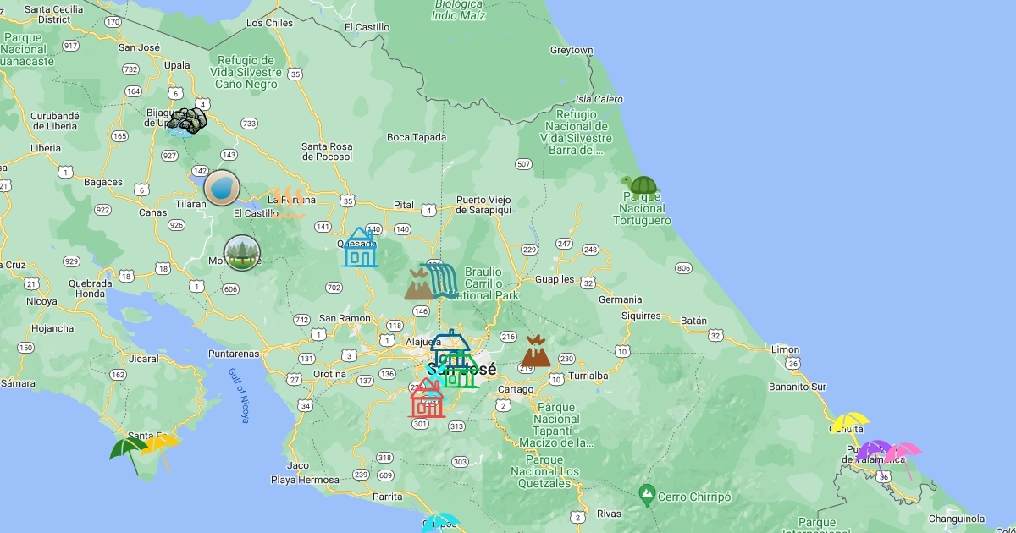Click the Cerro Chirripó mountain pin
Viewport: 1016px width, 533px height.
tap(647, 492)
